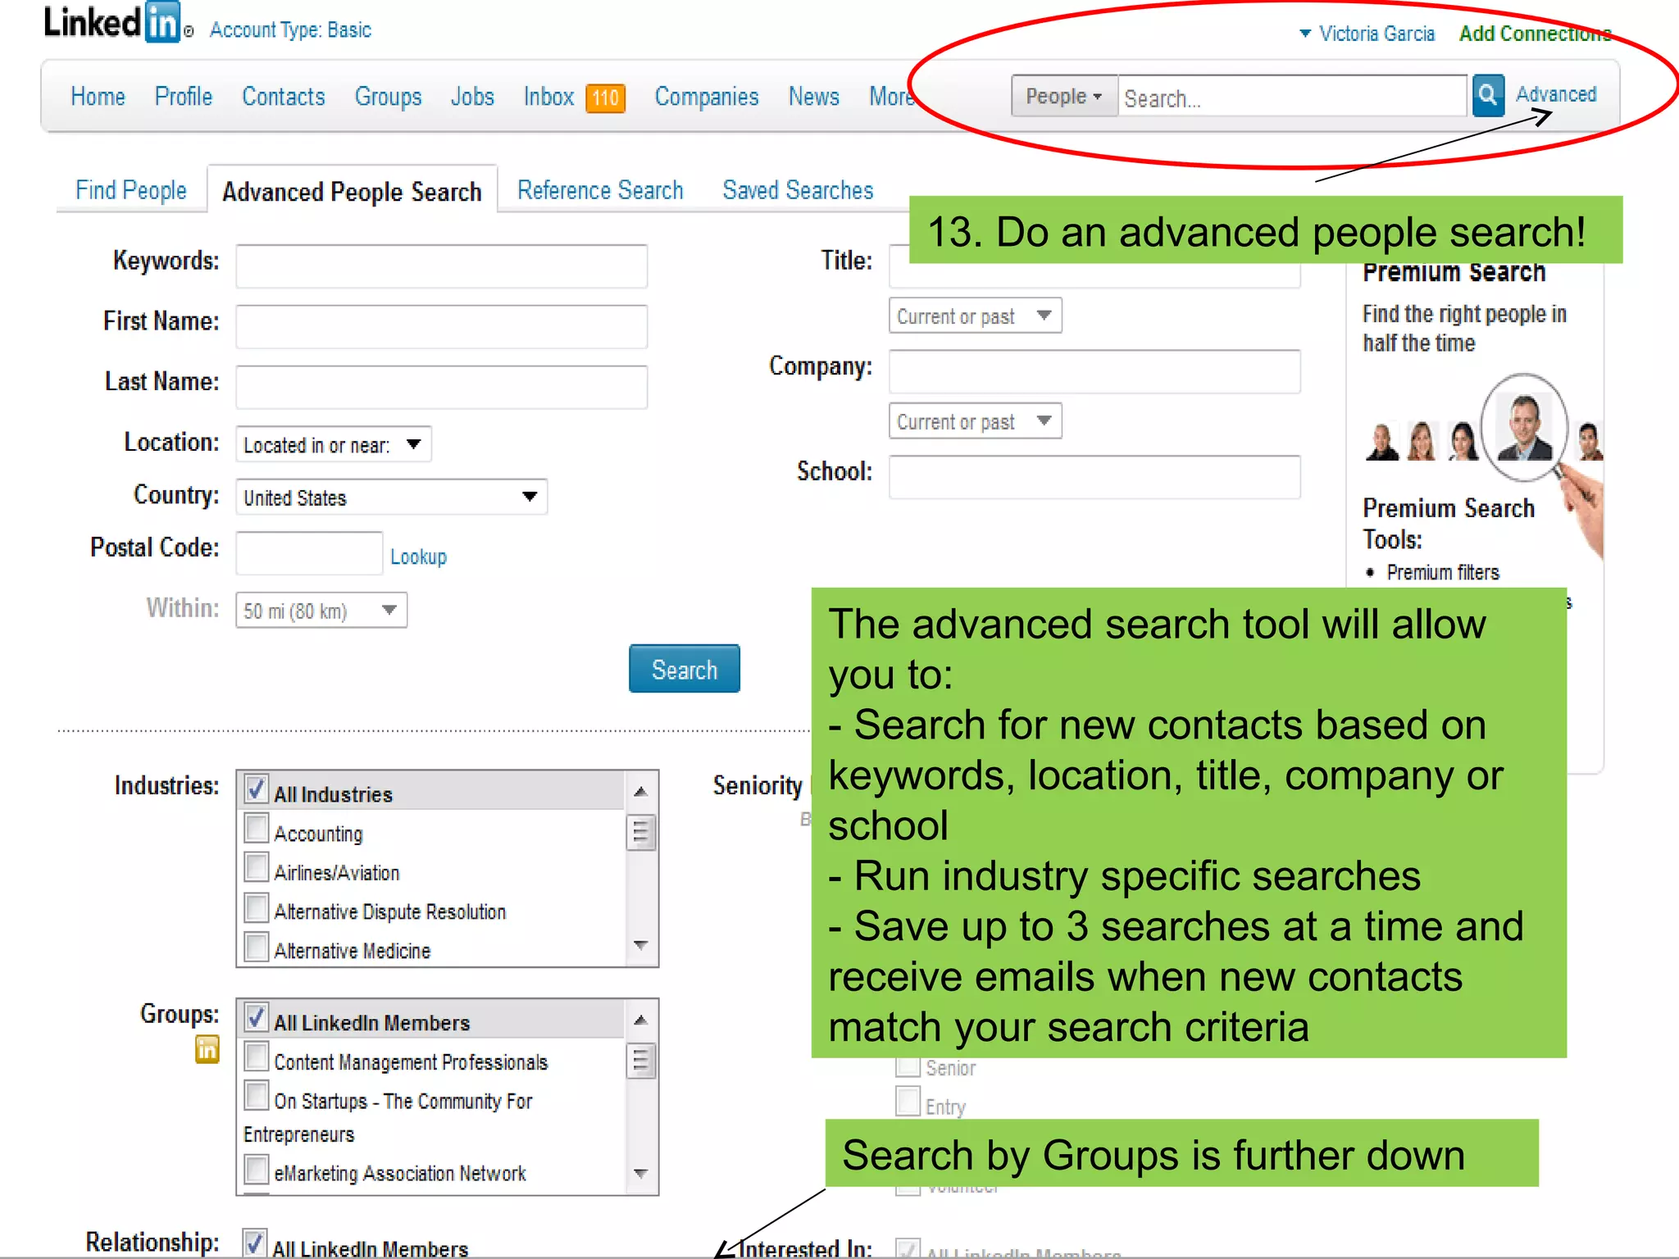
Task: Click the Account Type: Basic link
Action: click(290, 30)
